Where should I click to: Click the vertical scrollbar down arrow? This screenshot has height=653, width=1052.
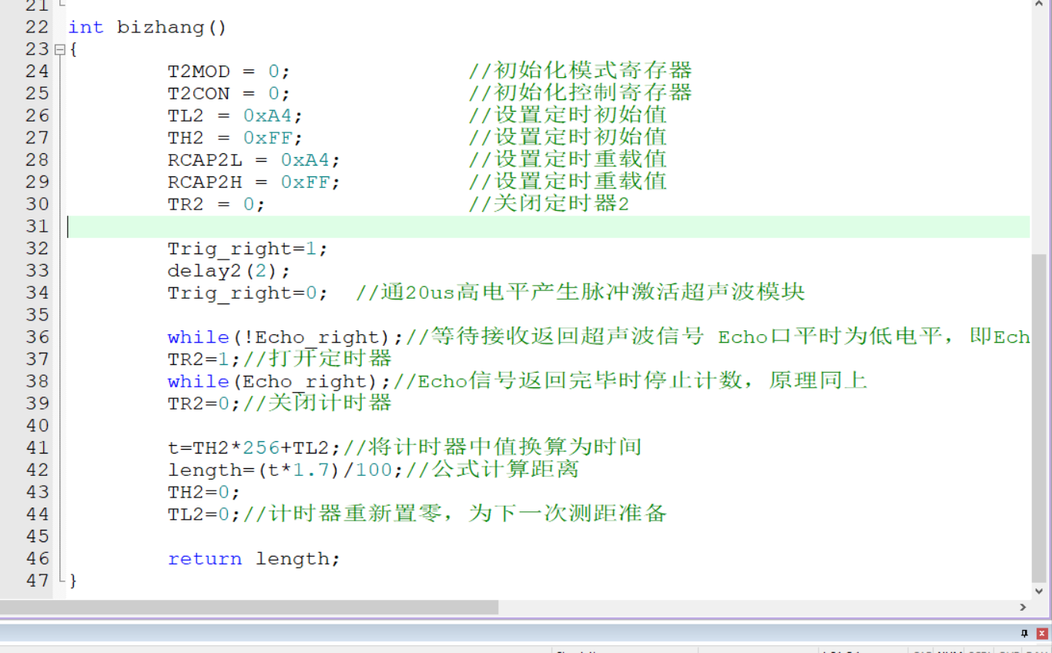click(1039, 591)
